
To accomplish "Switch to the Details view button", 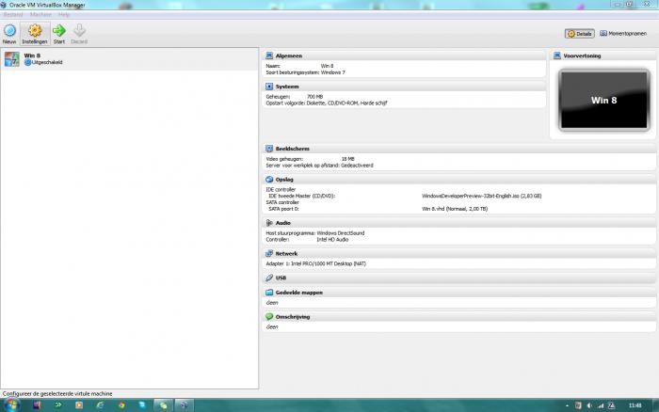I will point(580,34).
